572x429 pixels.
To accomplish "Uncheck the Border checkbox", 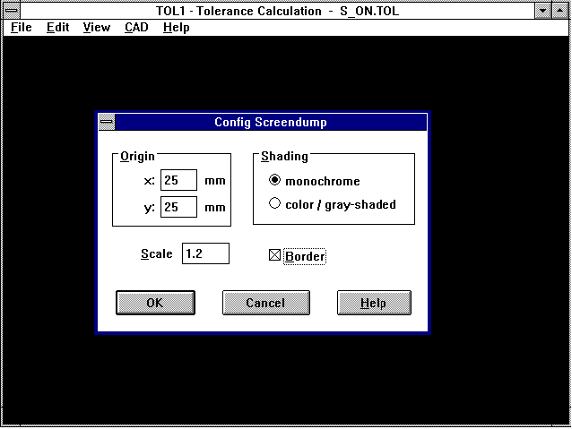I will [x=275, y=256].
